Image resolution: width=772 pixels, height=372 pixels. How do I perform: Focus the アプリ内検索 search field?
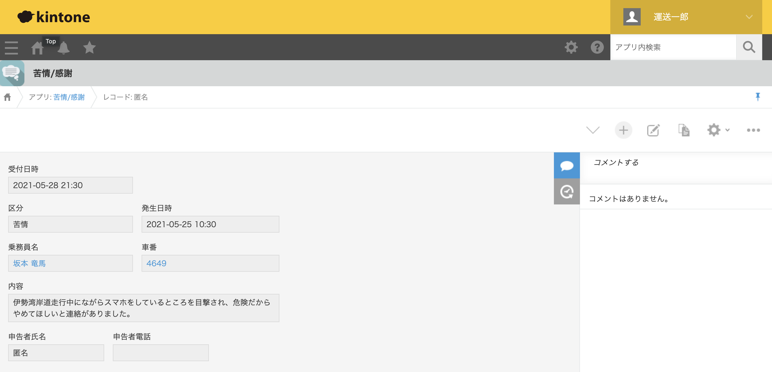click(x=673, y=47)
